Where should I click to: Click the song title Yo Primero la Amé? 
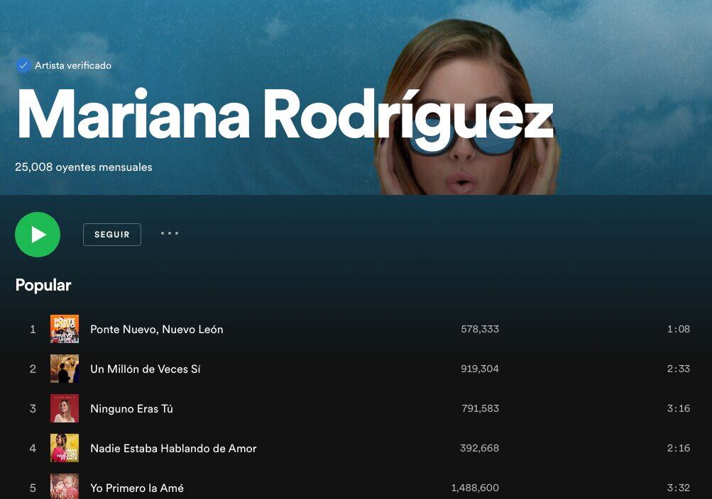[x=136, y=488]
